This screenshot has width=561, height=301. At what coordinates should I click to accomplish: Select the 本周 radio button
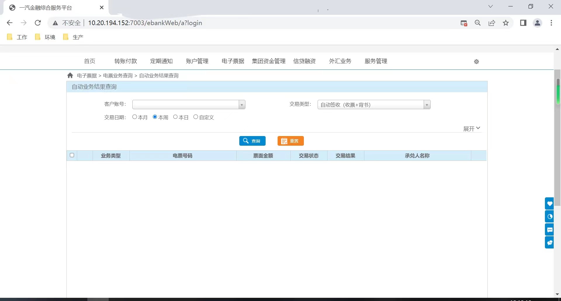[155, 117]
